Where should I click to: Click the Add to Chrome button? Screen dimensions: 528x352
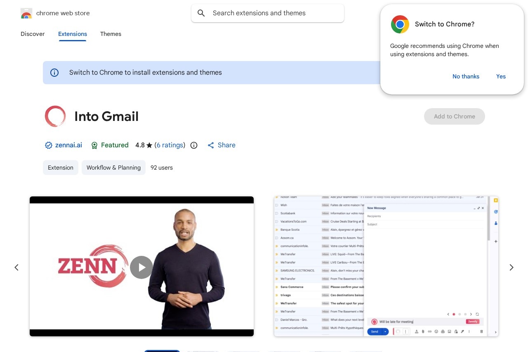point(454,116)
